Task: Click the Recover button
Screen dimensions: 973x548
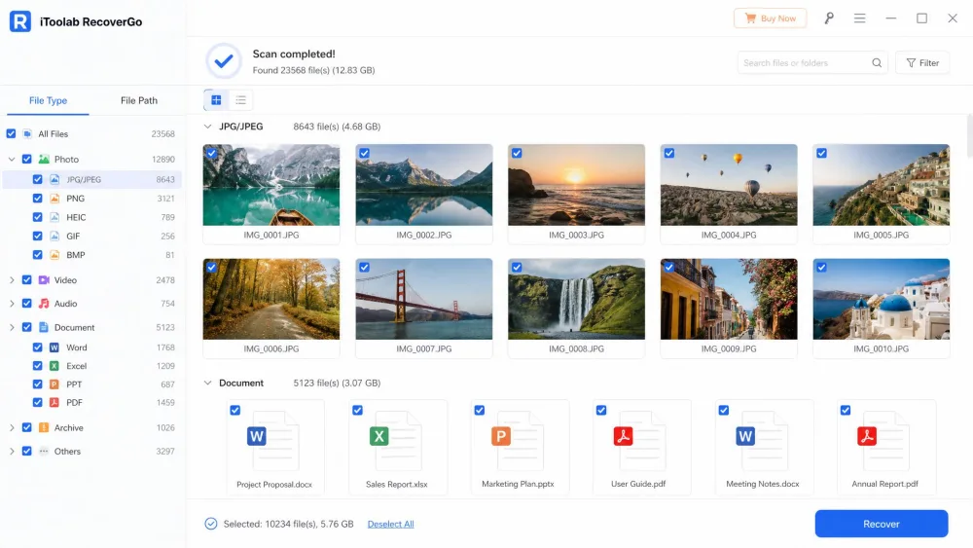Action: (882, 524)
